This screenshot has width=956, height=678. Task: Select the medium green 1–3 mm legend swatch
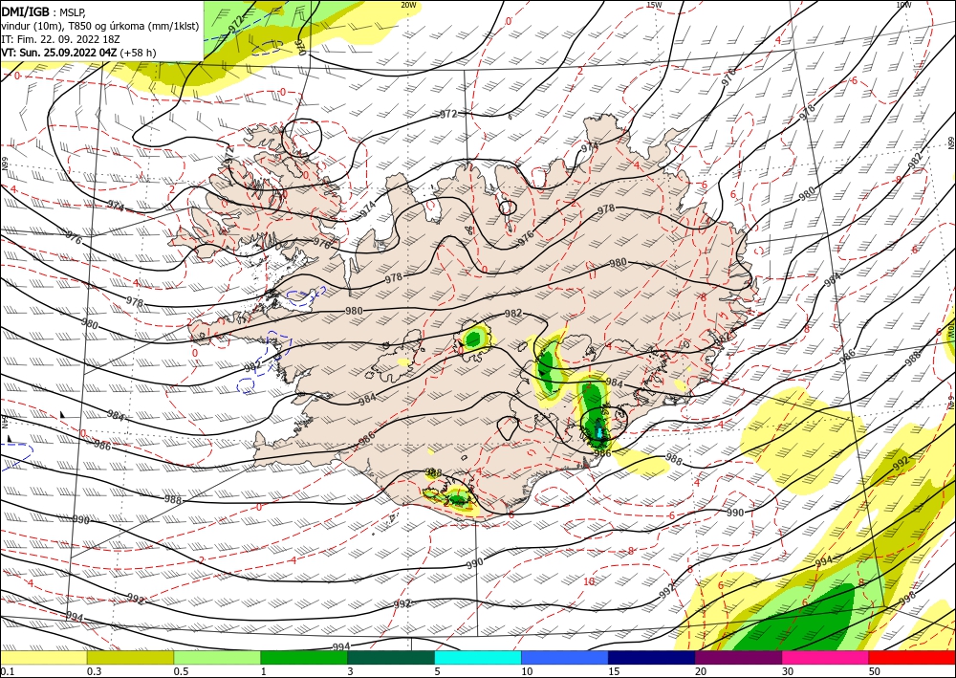pos(304,657)
